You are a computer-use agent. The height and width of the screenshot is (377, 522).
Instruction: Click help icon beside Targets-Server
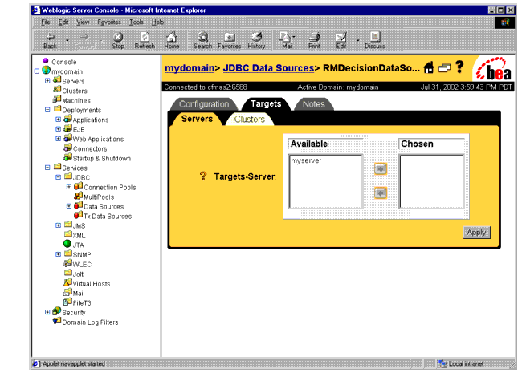point(203,176)
